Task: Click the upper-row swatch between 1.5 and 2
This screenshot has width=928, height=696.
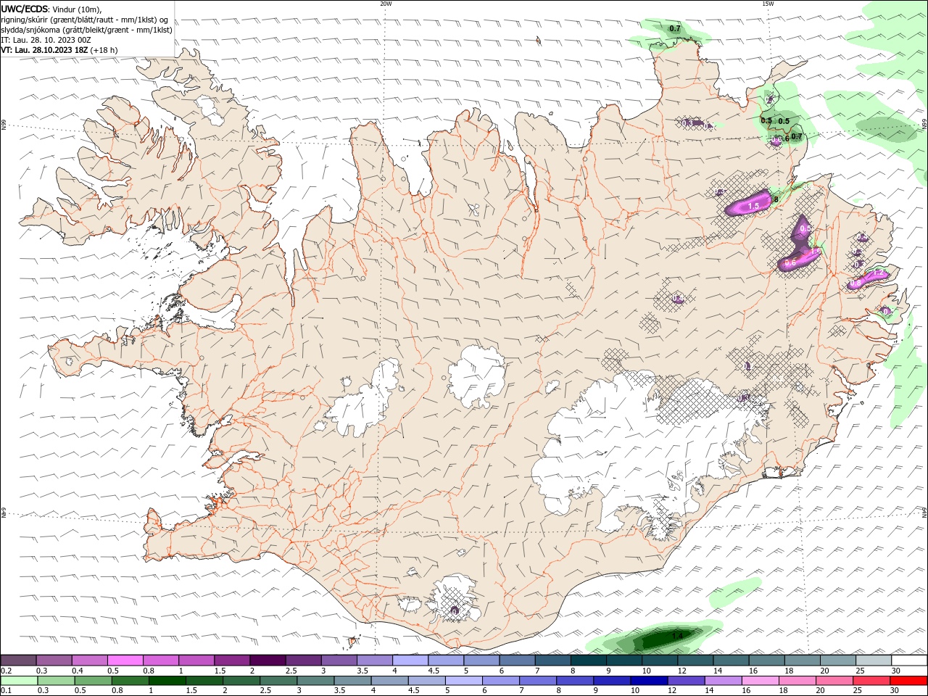Action: tap(232, 660)
